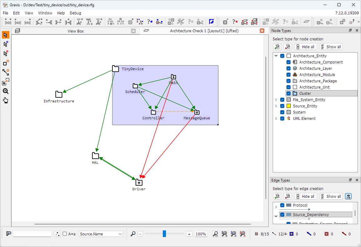The height and width of the screenshot is (247, 361).
Task: Enable the A=a case-sensitive checkbox
Action: click(65, 234)
